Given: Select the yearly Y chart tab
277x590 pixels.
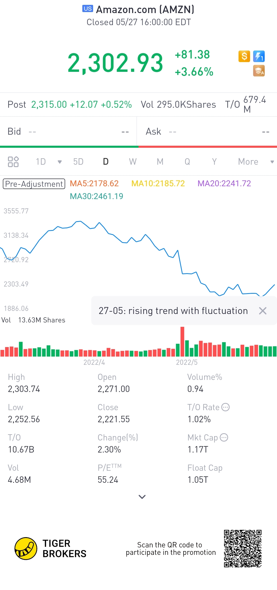Looking at the screenshot, I should click(x=214, y=162).
